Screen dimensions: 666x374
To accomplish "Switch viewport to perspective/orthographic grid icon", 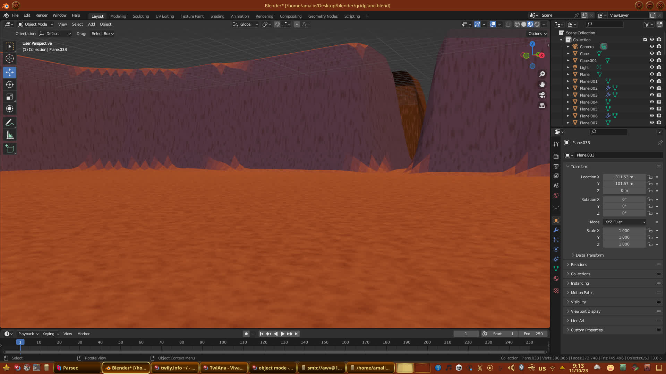I will (x=542, y=106).
